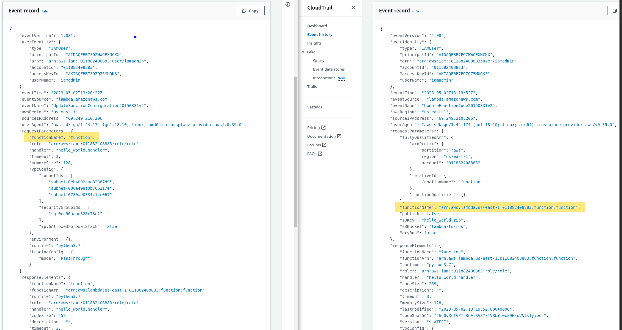Click eventTime "2023-05-02T13:19:52Z" value
The width and height of the screenshot is (622, 330).
449,93
